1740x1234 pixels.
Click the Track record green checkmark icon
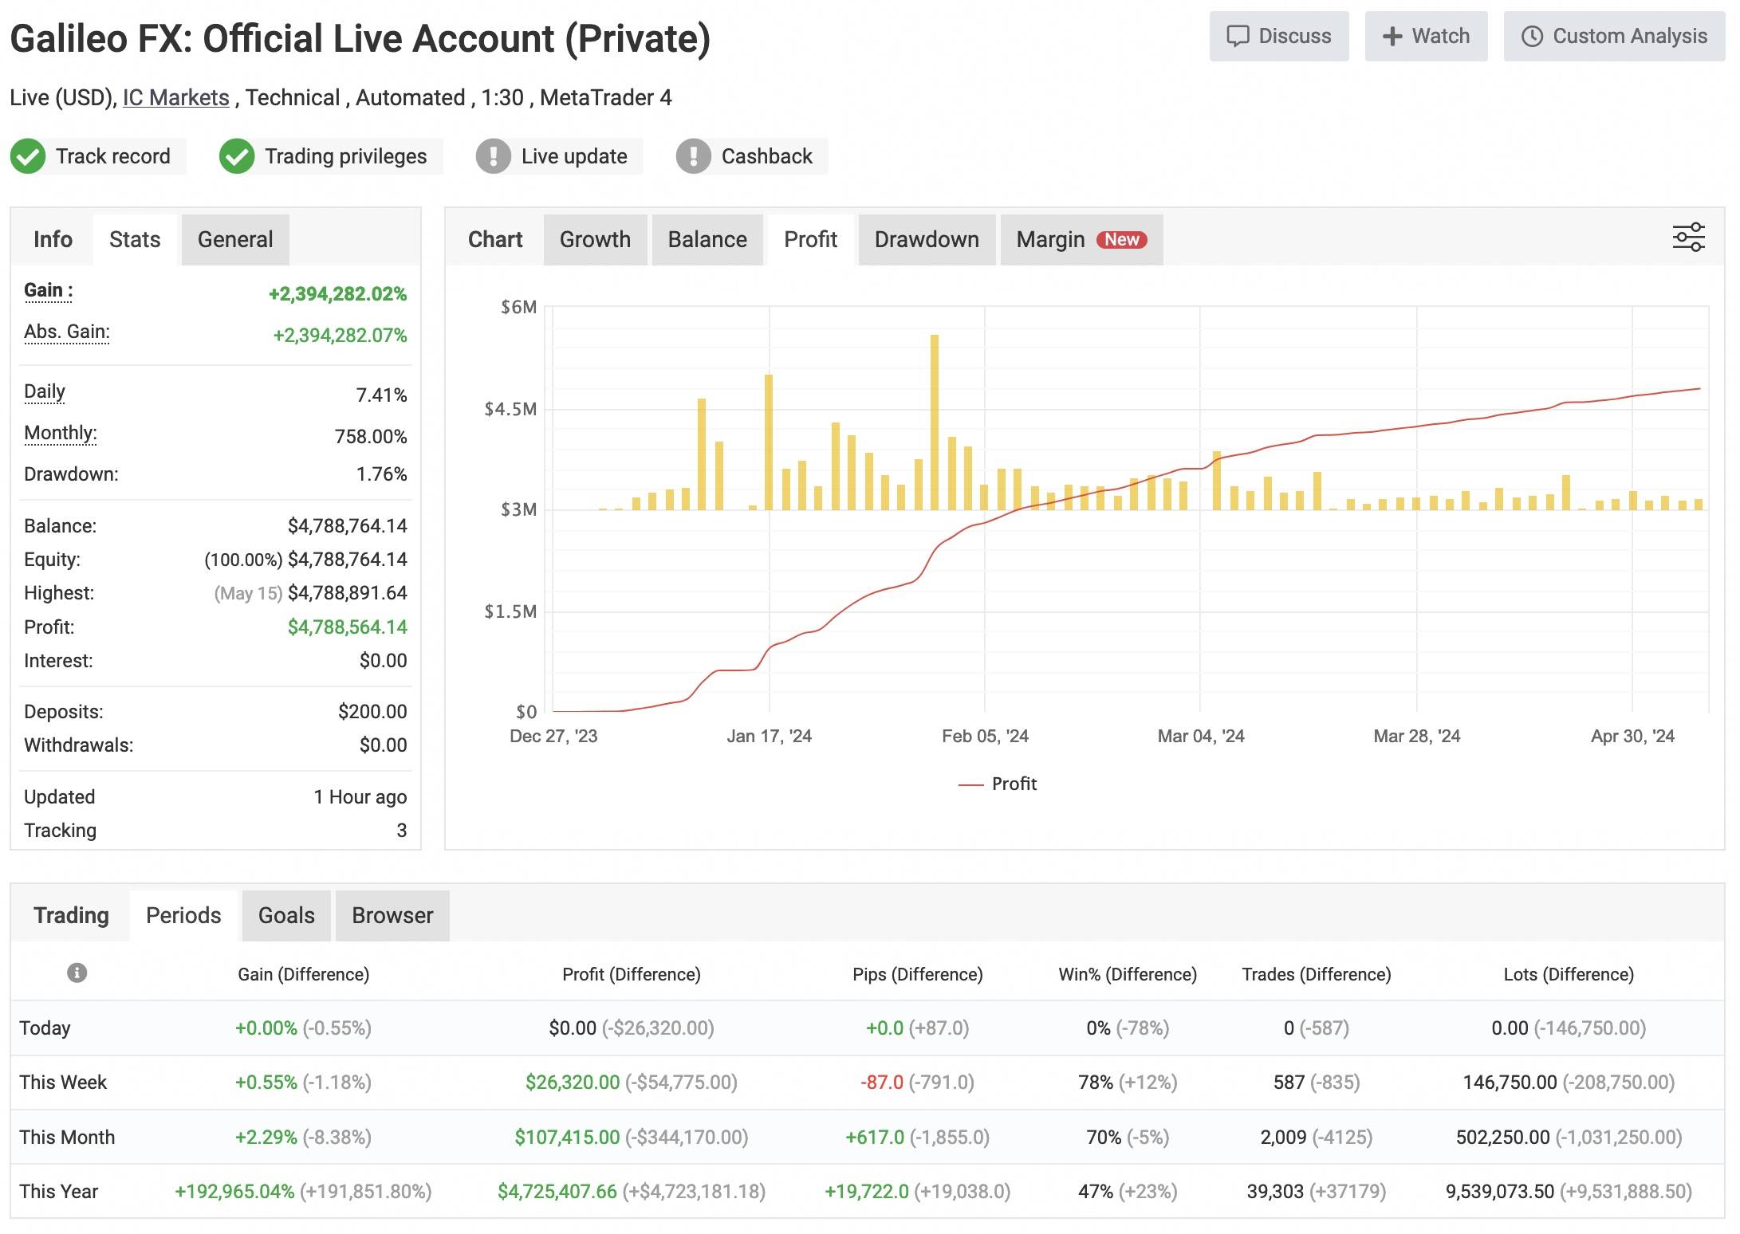(28, 156)
